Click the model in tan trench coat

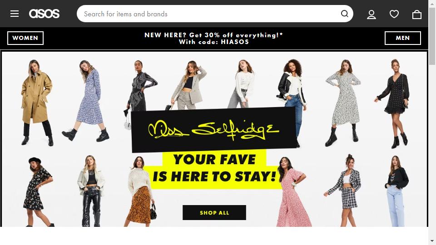point(36,103)
